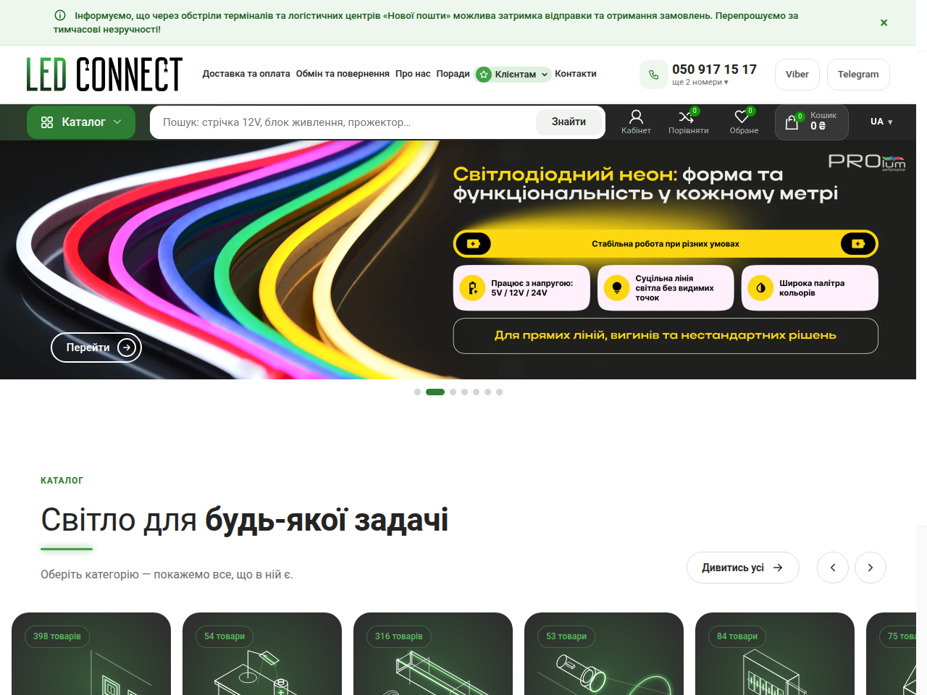Screen dimensions: 927x695
Task: Expand the 'ще 2 номери' phone list
Action: click(700, 83)
